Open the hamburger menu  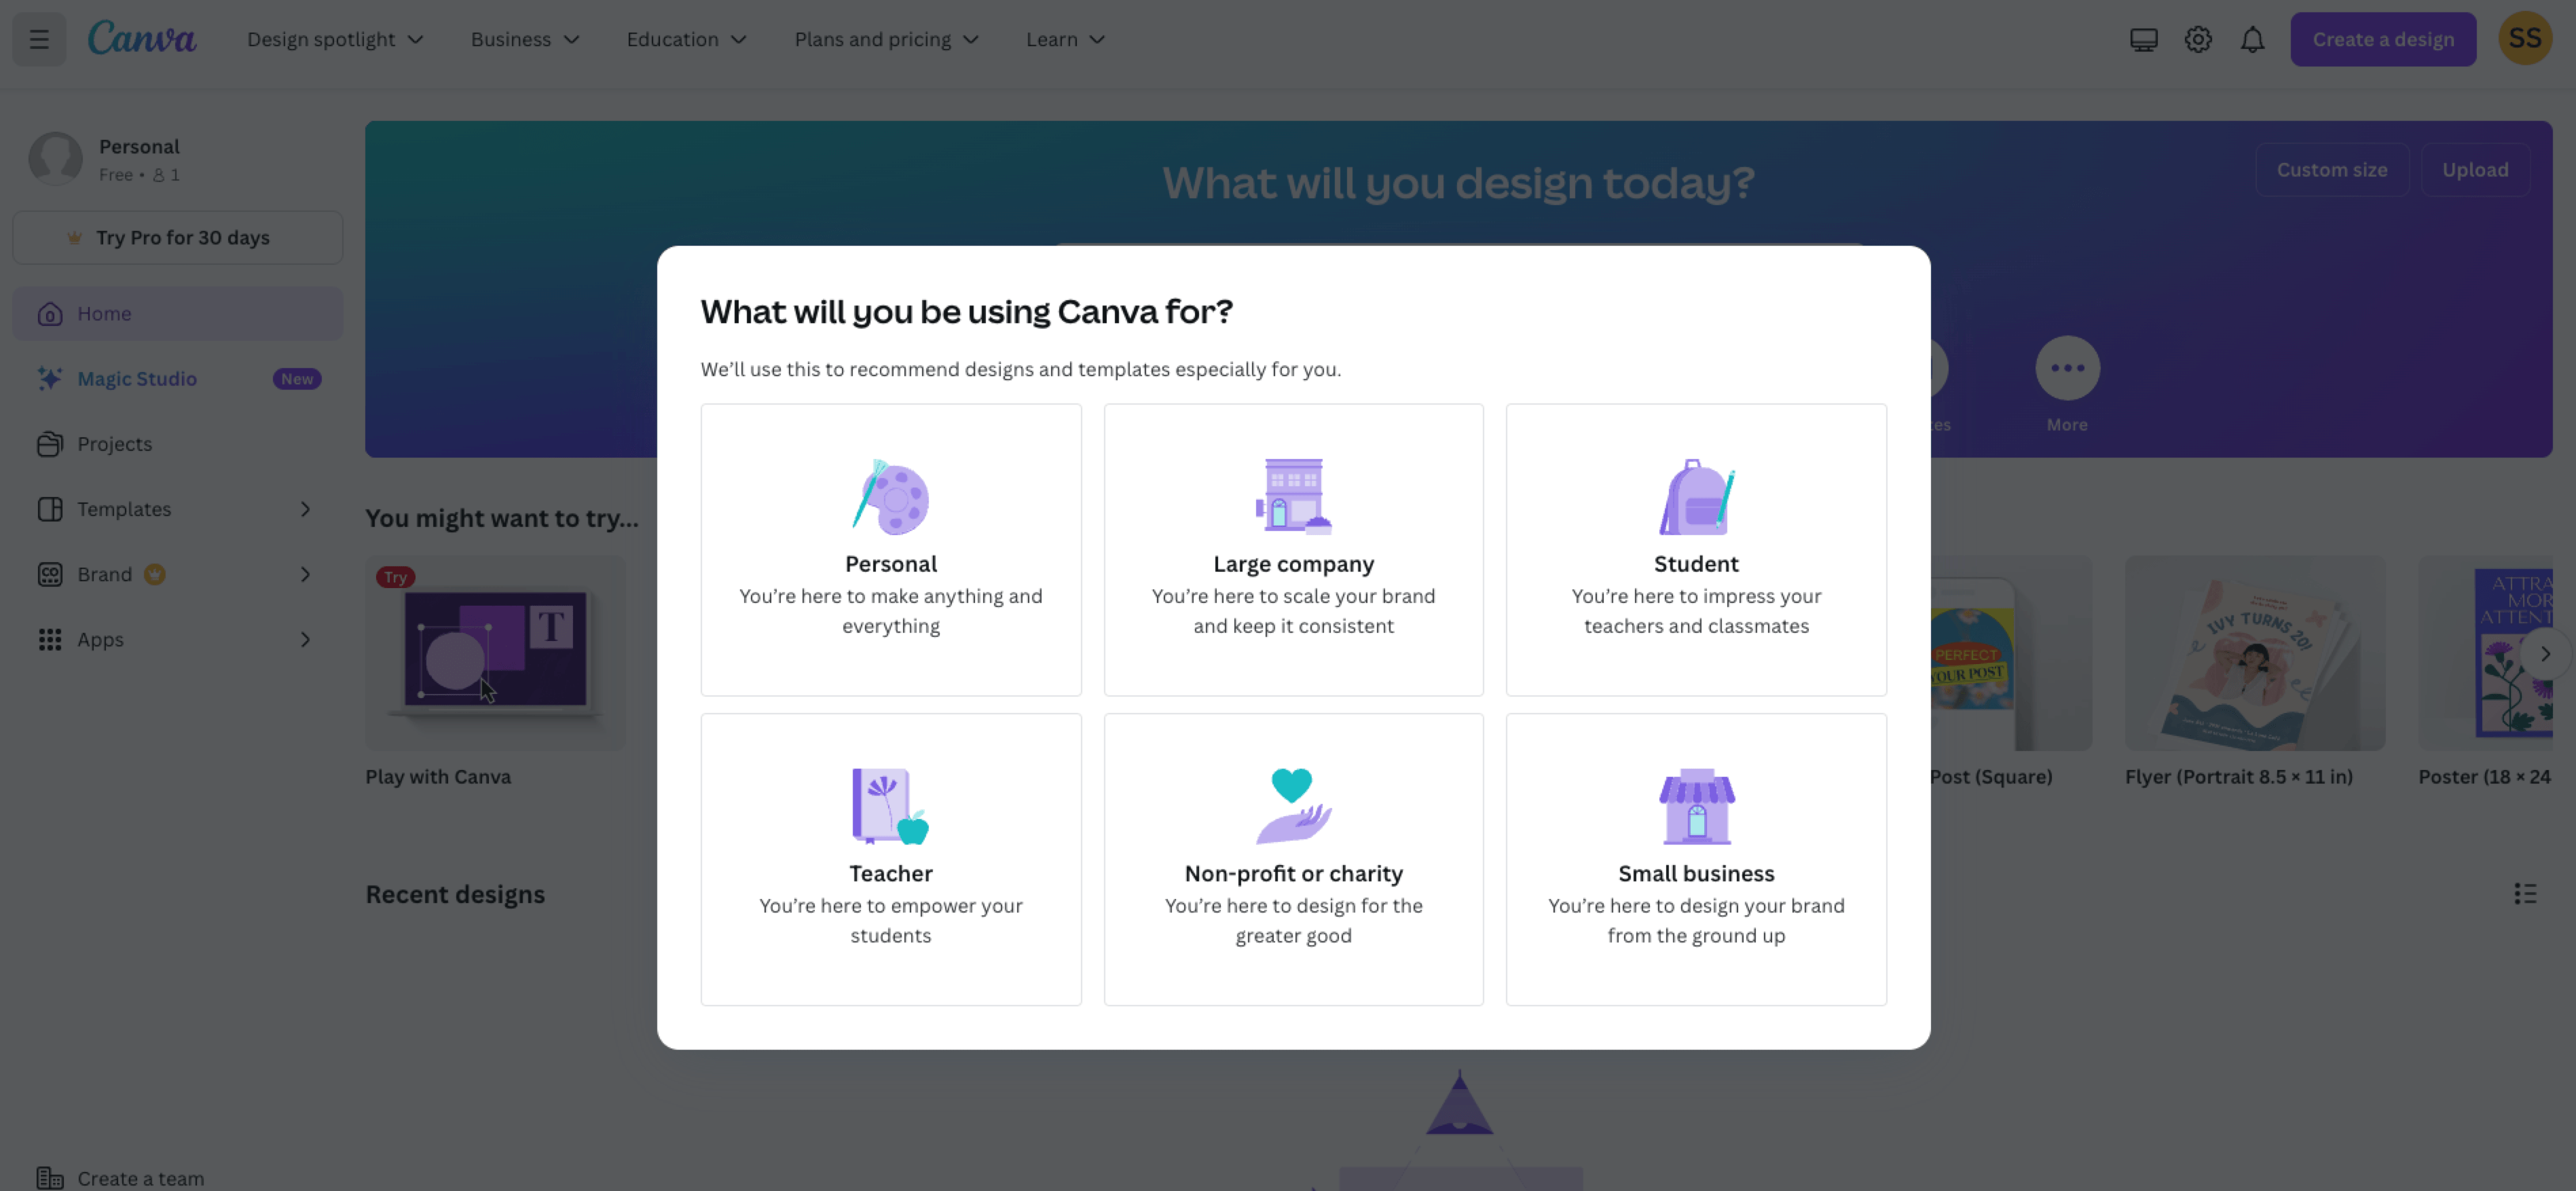coord(39,39)
